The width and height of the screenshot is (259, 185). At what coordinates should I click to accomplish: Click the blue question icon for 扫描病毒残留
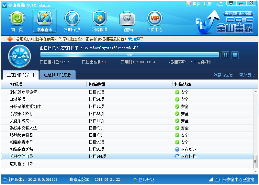(177, 149)
